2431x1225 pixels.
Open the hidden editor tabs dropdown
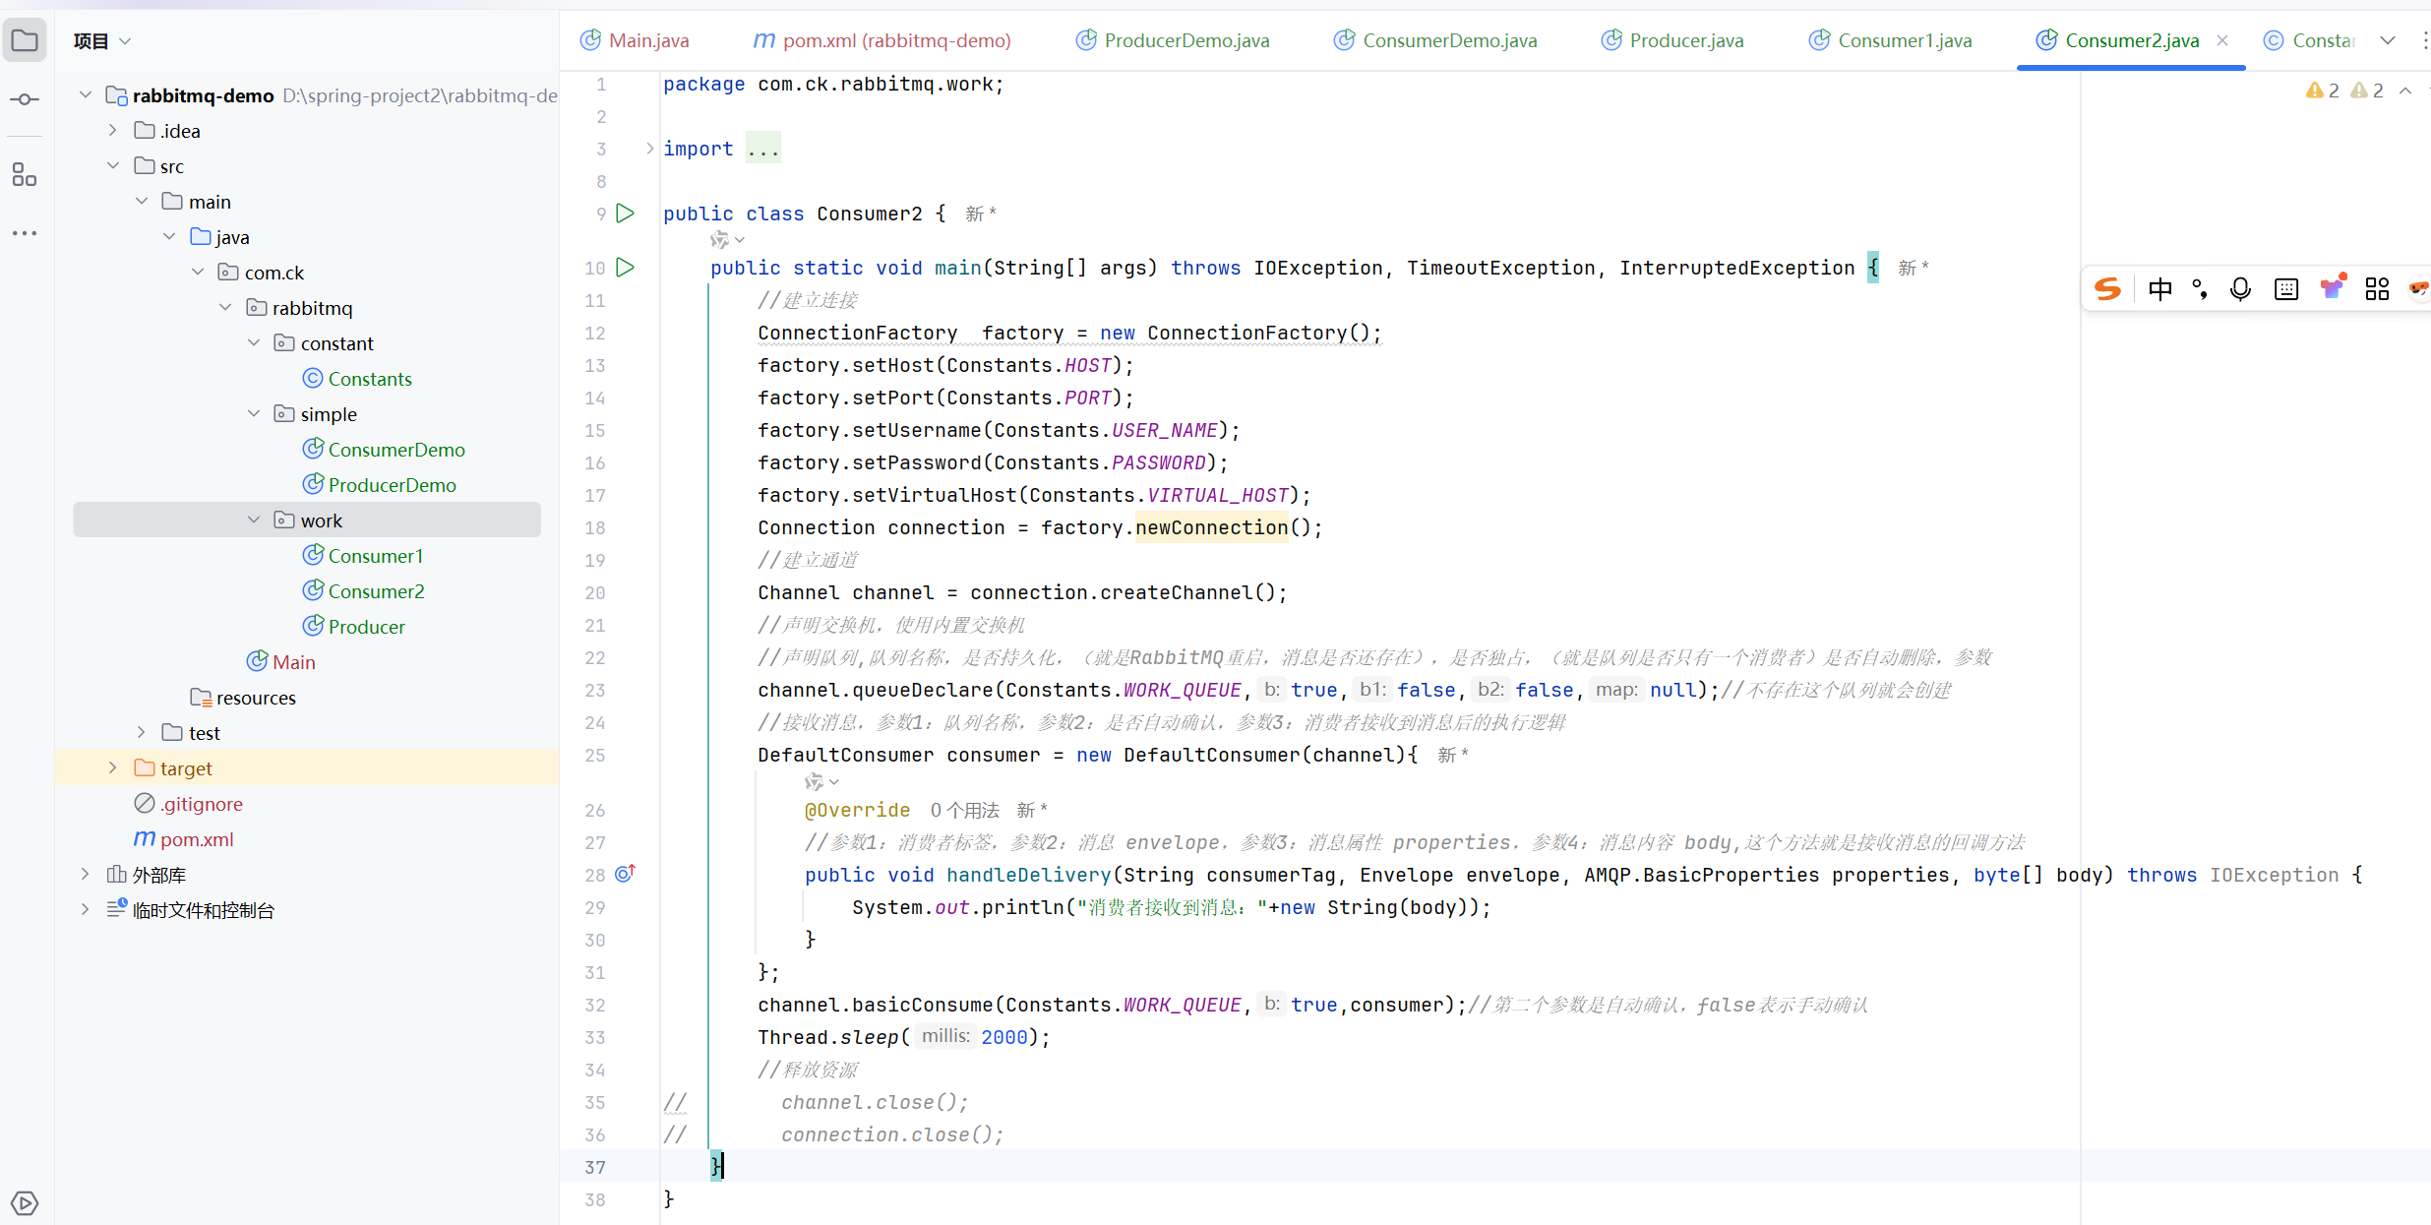click(x=2388, y=40)
